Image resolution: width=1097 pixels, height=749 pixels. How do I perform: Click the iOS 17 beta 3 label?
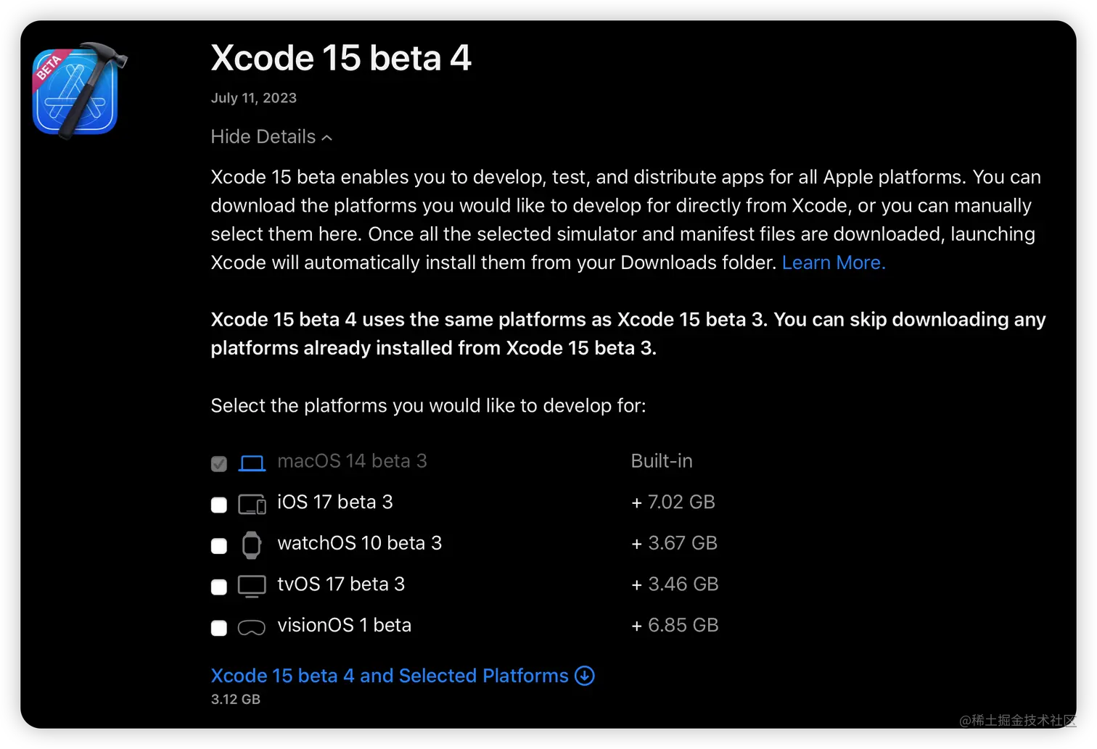point(335,502)
